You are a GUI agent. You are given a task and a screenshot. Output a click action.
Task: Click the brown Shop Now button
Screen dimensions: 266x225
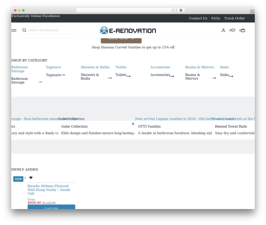point(121,40)
